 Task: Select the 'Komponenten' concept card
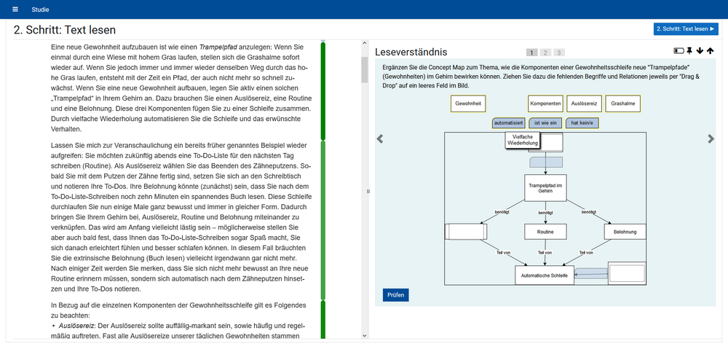click(545, 103)
